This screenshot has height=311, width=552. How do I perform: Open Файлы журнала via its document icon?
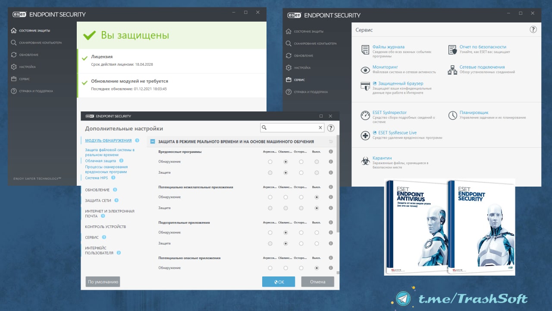[x=365, y=50]
